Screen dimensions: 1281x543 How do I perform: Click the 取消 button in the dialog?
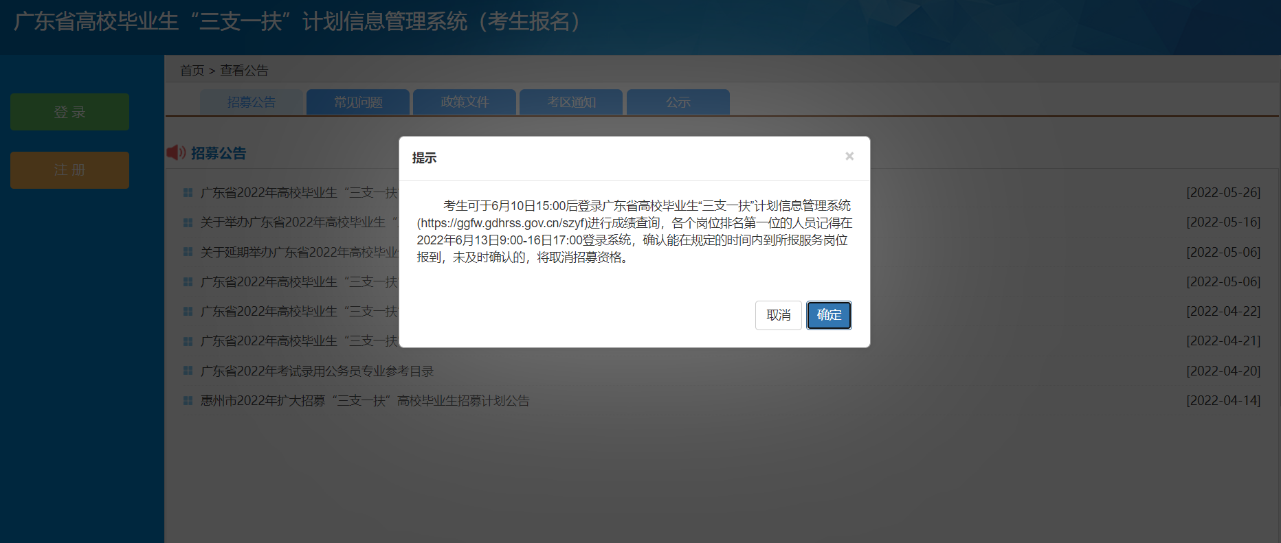pos(779,315)
